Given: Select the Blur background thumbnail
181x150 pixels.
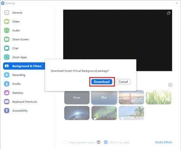Looking at the screenshot, I should [x=104, y=98].
